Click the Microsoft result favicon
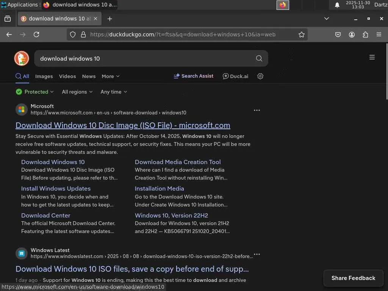Image resolution: width=388 pixels, height=291 pixels. (22, 110)
